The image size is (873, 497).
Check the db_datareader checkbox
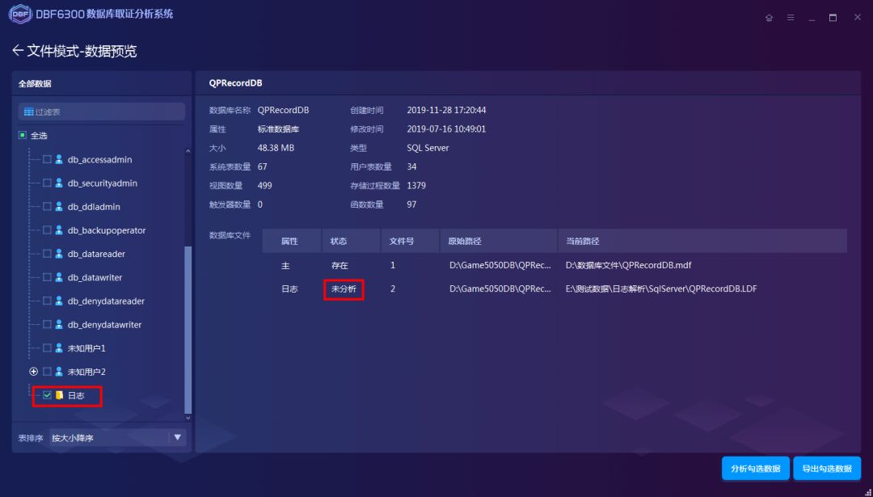[48, 254]
